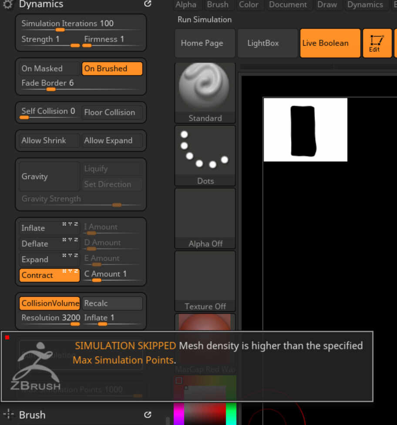Image resolution: width=397 pixels, height=425 pixels.
Task: Click the Liquify button
Action: click(x=112, y=169)
